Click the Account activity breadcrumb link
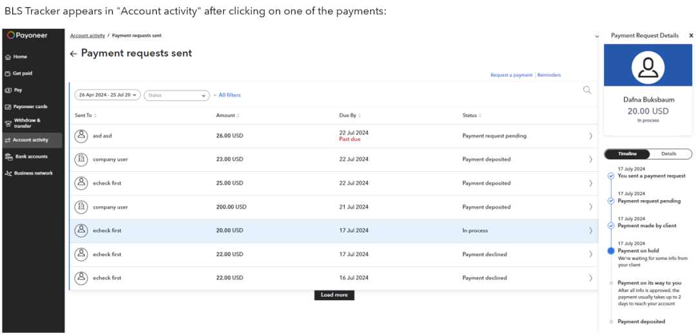Image resolution: width=696 pixels, height=336 pixels. pyautogui.click(x=87, y=36)
